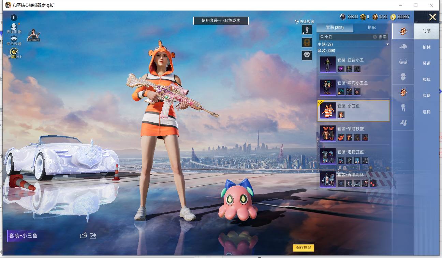This screenshot has width=442, height=258.
Task: Select the face mask category icon
Action: coord(403,77)
